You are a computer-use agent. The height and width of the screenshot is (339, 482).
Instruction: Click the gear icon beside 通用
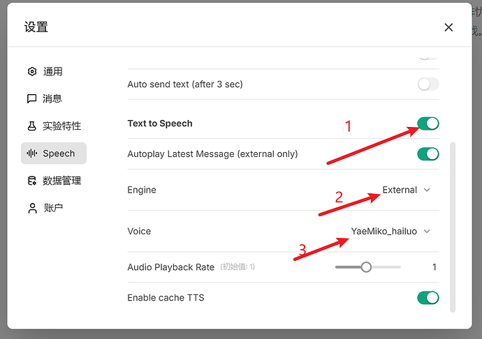pos(32,72)
